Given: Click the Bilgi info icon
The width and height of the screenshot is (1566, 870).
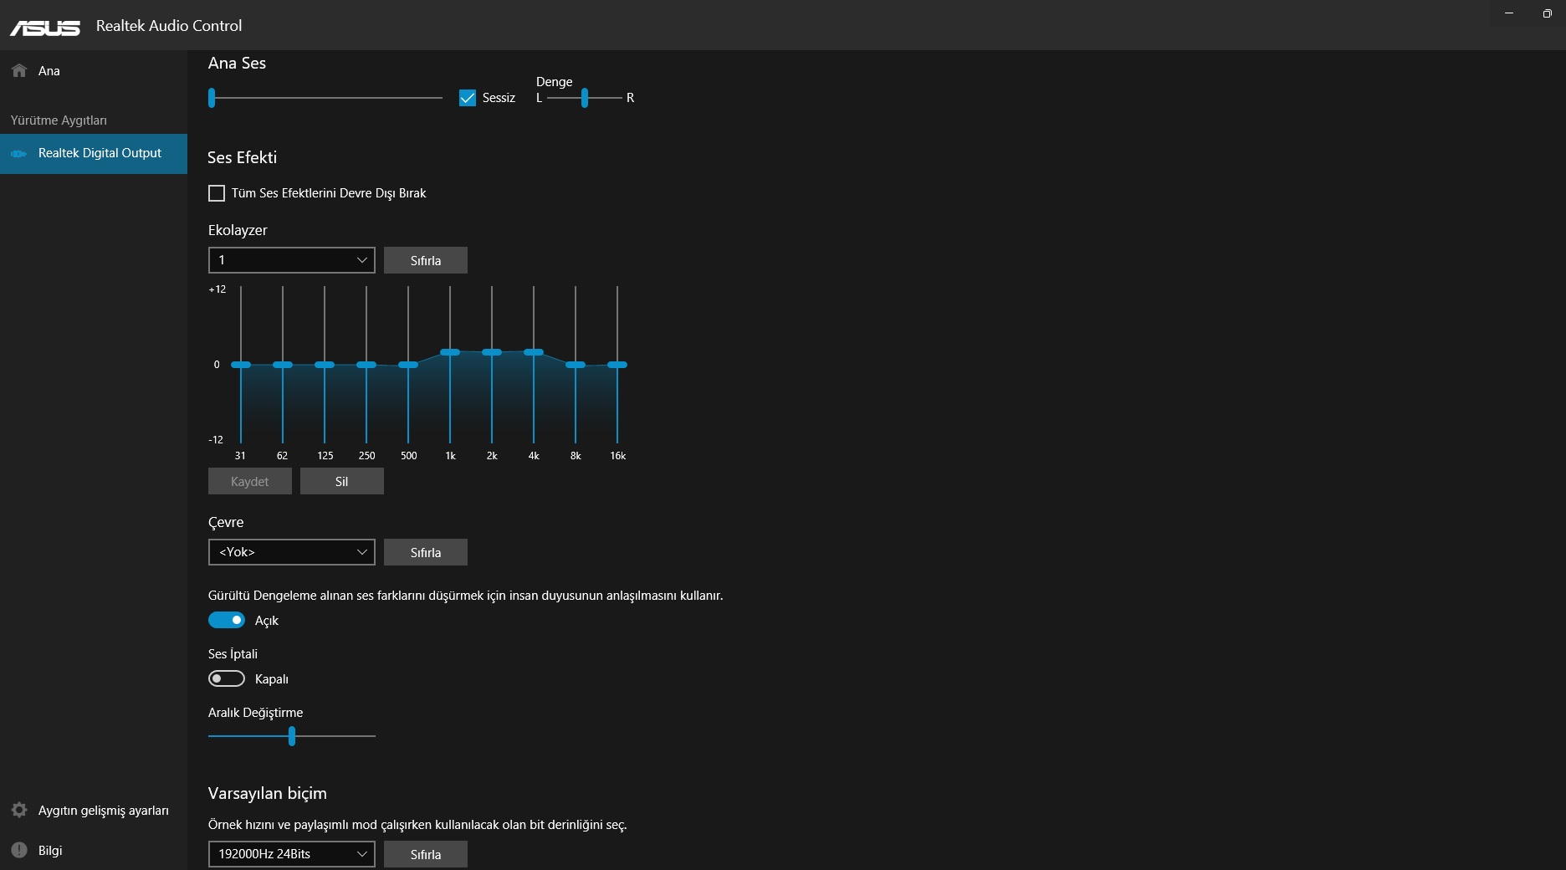Looking at the screenshot, I should point(19,850).
